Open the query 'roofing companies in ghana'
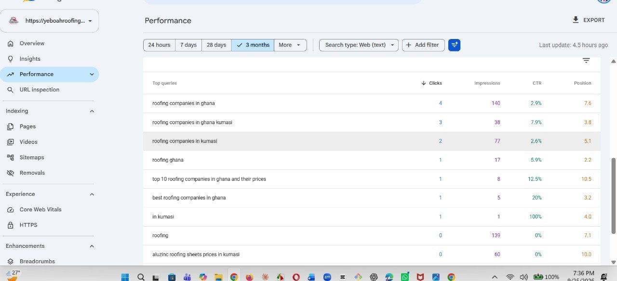This screenshot has width=617, height=281. coord(184,103)
